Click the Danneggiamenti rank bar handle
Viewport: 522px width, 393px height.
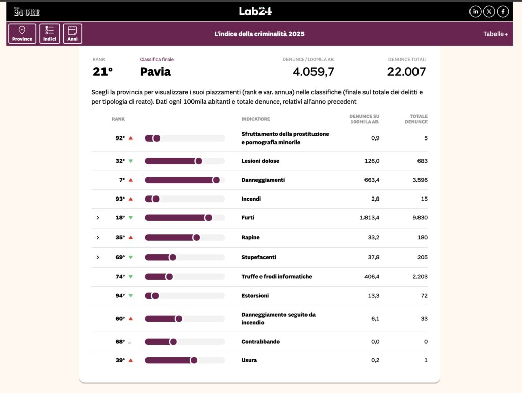(216, 180)
